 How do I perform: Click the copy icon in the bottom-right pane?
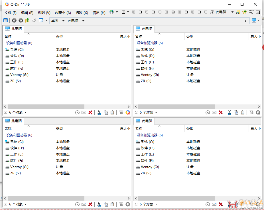(236, 204)
